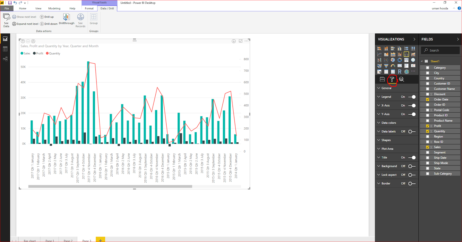Open the Modeling ribbon tab
This screenshot has width=462, height=242.
click(54, 8)
